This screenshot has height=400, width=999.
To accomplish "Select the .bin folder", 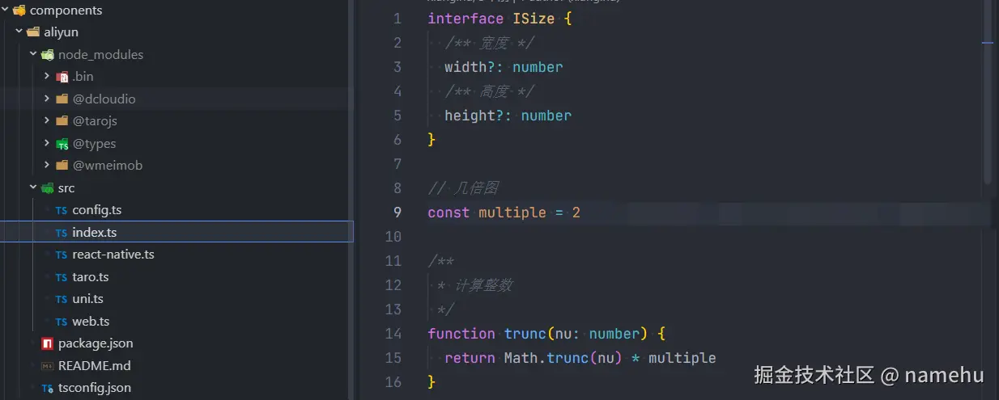I will (176, 76).
